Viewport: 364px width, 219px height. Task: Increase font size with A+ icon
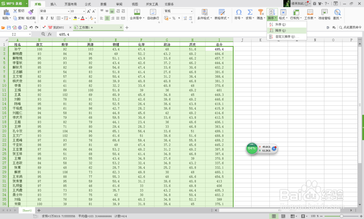pyautogui.click(x=89, y=11)
